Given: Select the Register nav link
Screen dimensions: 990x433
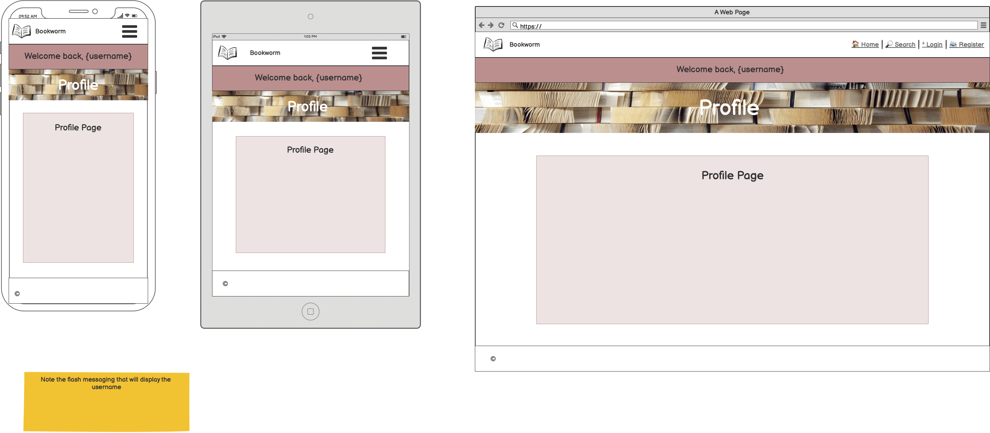Looking at the screenshot, I should pos(967,45).
